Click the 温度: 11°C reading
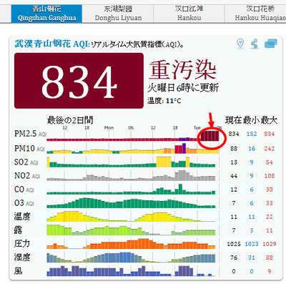The width and height of the screenshot is (286, 284). (x=164, y=101)
